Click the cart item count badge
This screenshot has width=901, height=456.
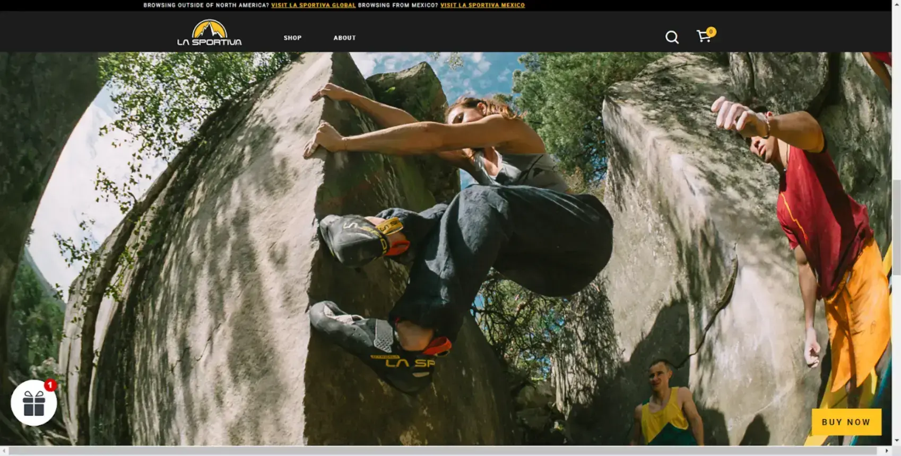tap(711, 32)
